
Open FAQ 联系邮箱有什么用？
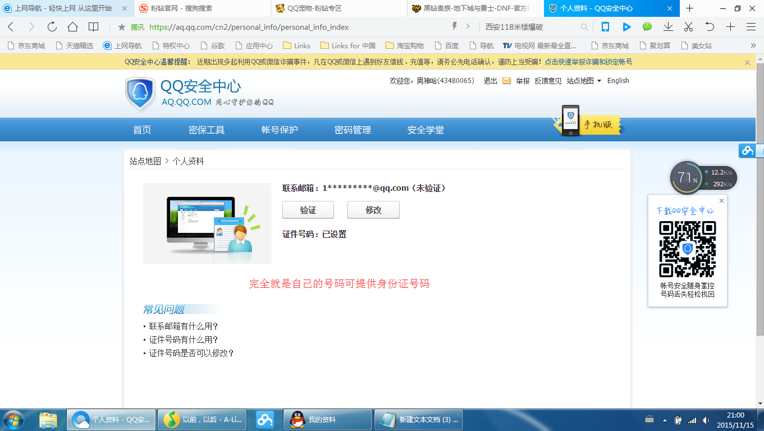coord(184,326)
